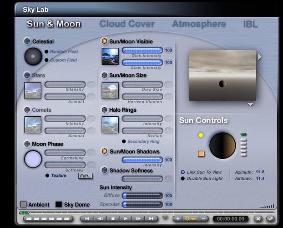283x228 pixels.
Task: Adjust the Shadows Intensity slider
Action: (142, 160)
